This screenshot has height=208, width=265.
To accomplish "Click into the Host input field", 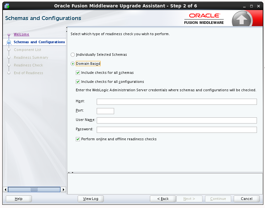I will coord(177,102).
